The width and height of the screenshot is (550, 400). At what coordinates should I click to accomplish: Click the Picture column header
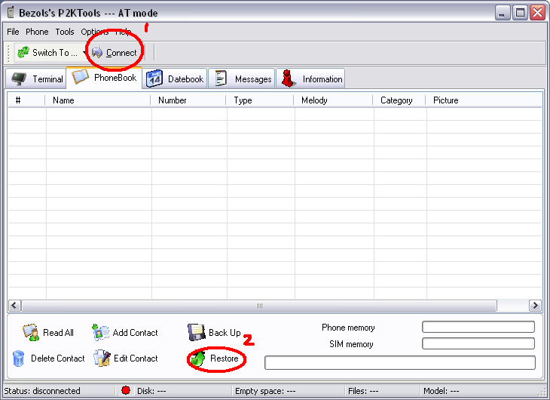pyautogui.click(x=484, y=100)
